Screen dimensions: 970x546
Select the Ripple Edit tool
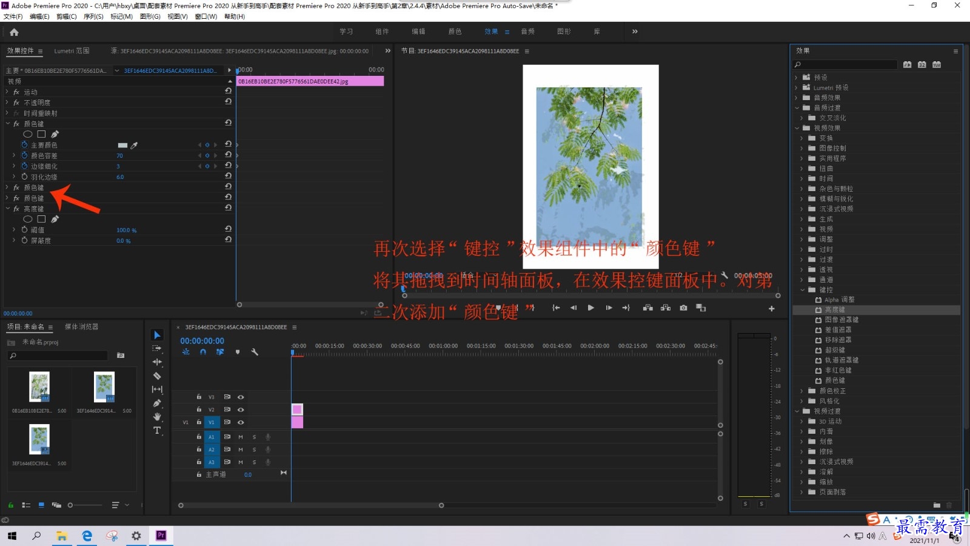157,362
